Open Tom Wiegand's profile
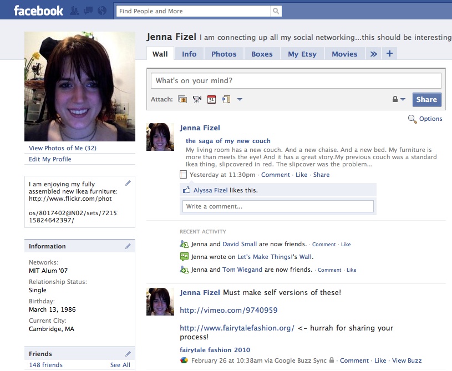This screenshot has height=371, width=452. click(242, 270)
